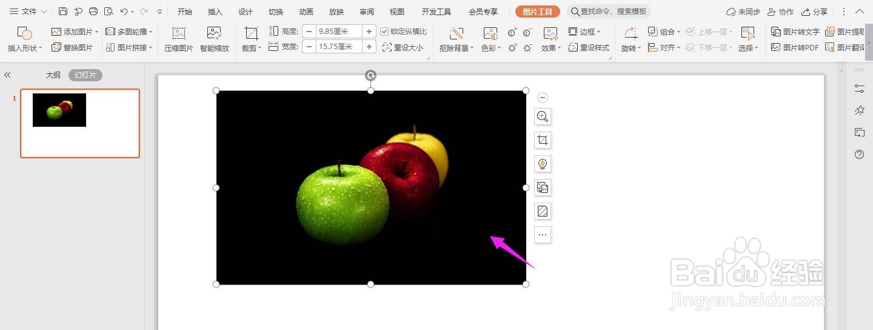Viewport: 873px width, 330px height.
Task: Open the floating more options (…) button
Action: coord(543,235)
